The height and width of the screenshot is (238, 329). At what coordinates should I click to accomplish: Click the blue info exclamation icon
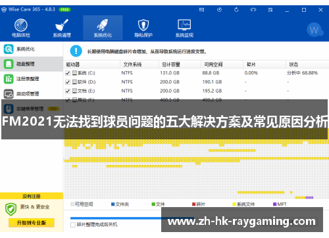pos(76,51)
